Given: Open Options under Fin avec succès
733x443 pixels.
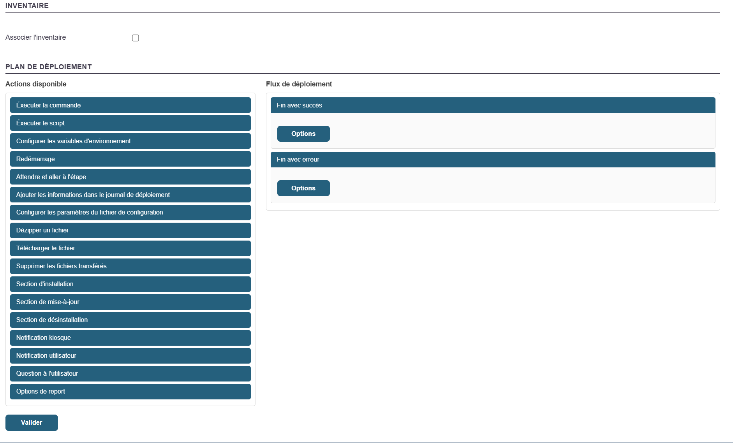Looking at the screenshot, I should point(303,134).
